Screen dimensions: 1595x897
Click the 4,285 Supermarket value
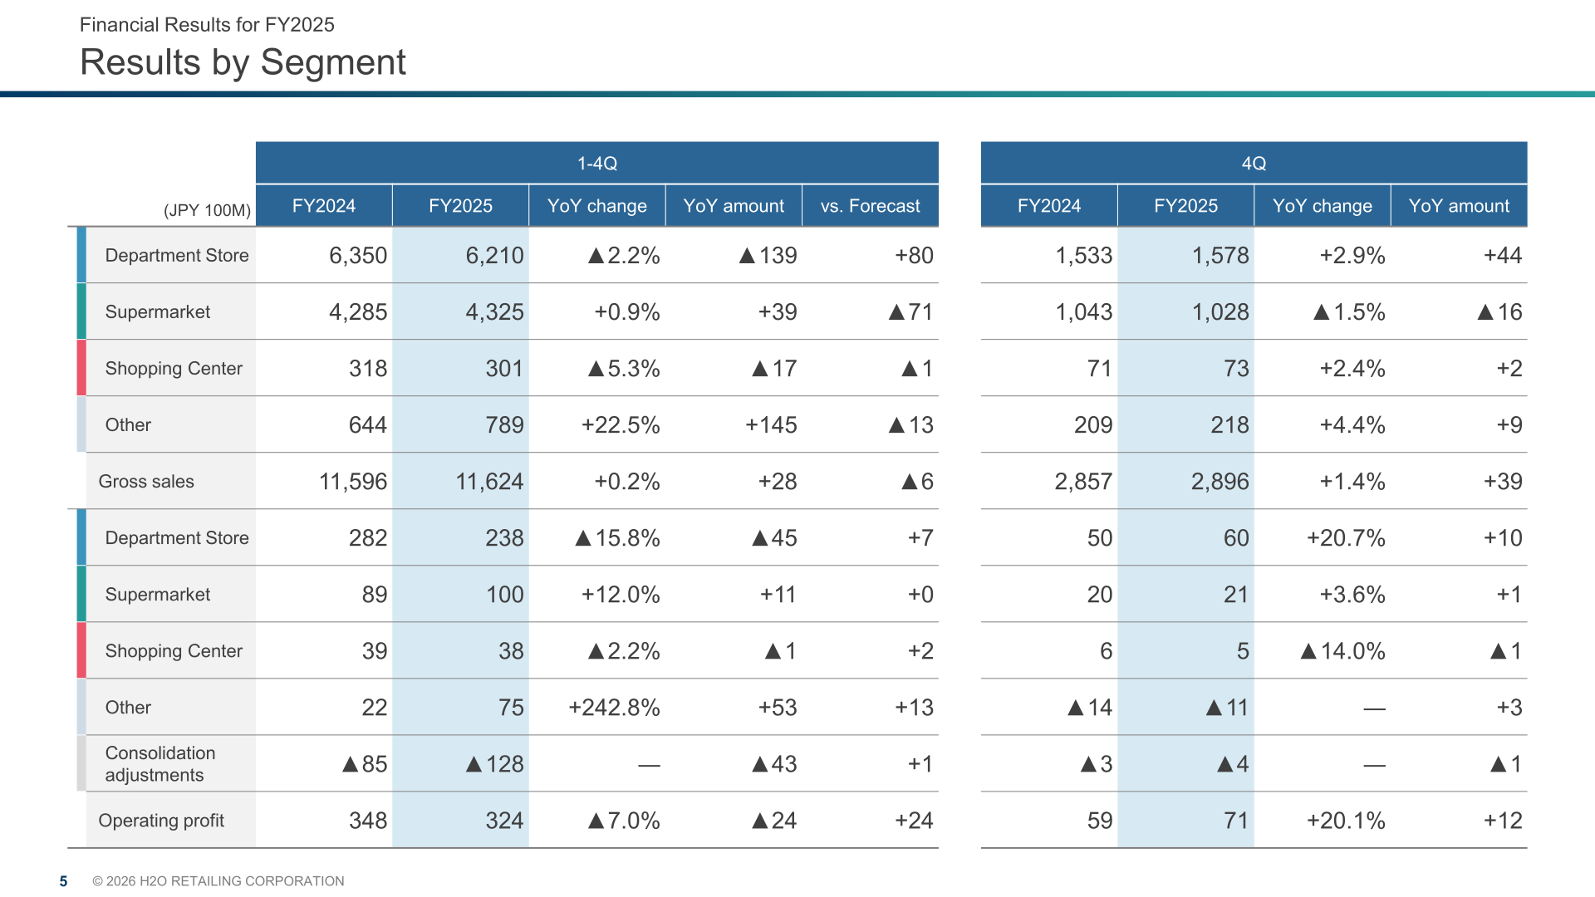pyautogui.click(x=358, y=312)
